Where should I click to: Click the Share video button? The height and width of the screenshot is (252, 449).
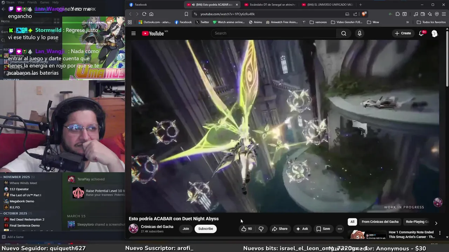coord(280,229)
